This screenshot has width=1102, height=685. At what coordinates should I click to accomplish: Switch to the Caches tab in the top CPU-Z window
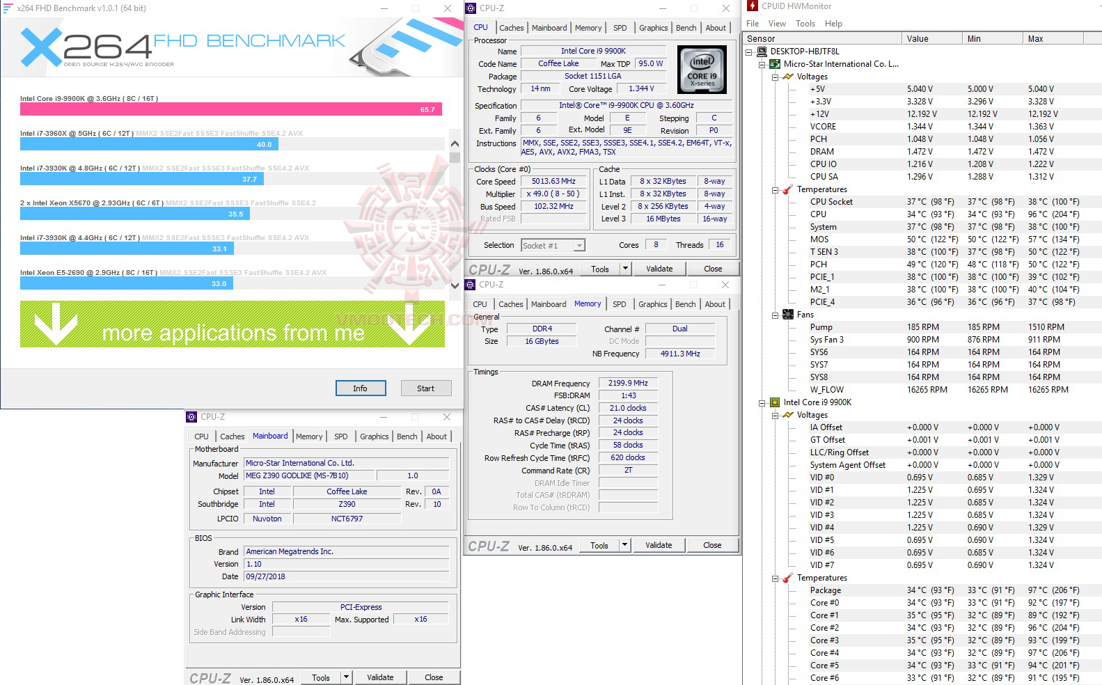pyautogui.click(x=511, y=28)
